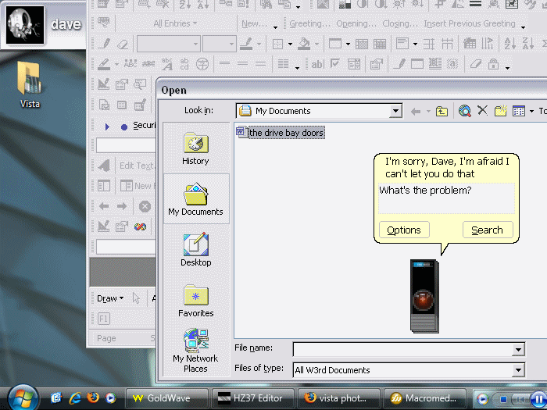
Task: Toggle Strikethrough formatting icon
Action: [148, 64]
